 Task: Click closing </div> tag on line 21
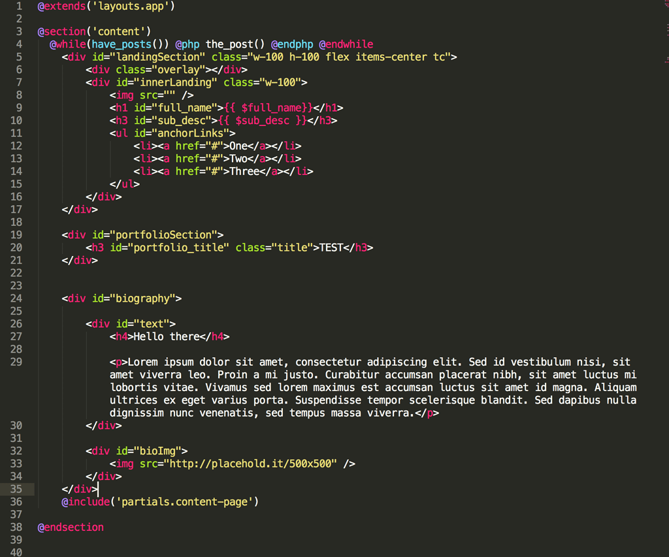coord(80,261)
